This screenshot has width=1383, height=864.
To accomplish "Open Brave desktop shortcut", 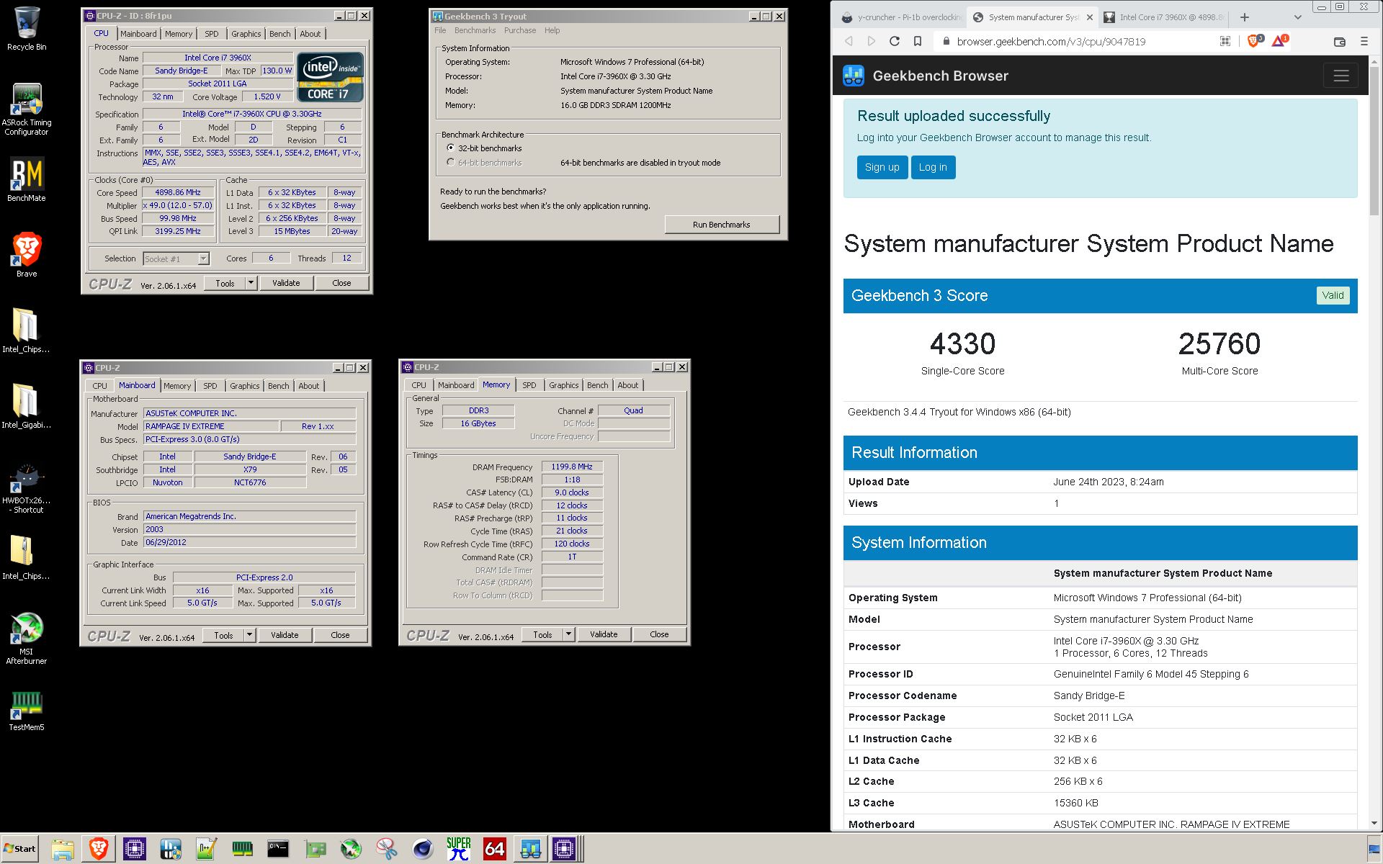I will [x=27, y=256].
